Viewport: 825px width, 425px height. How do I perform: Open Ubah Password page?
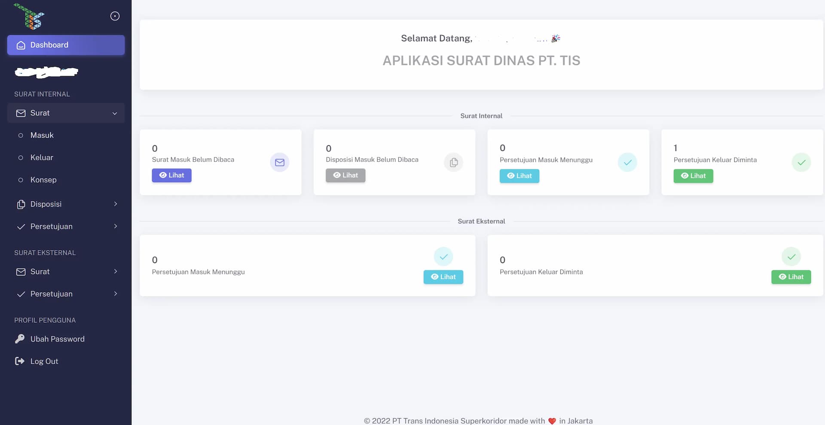click(66, 339)
